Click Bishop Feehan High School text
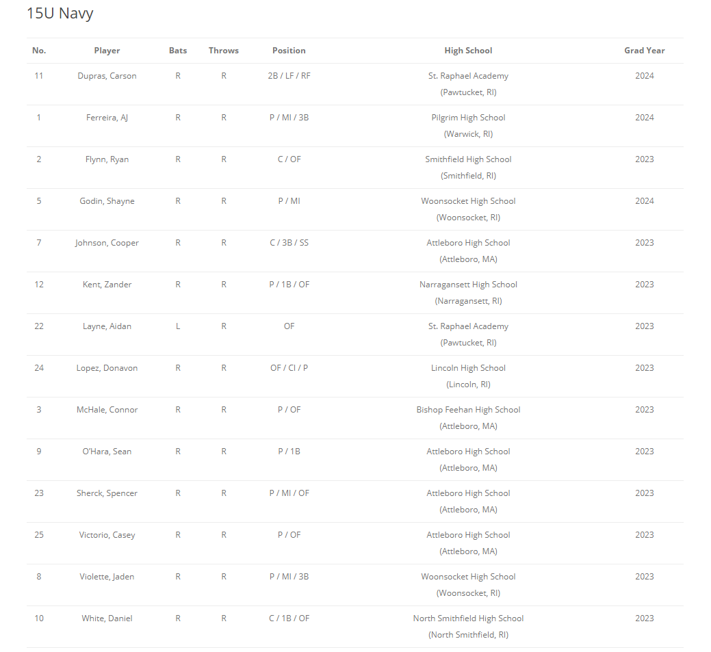The width and height of the screenshot is (711, 652). click(x=468, y=410)
